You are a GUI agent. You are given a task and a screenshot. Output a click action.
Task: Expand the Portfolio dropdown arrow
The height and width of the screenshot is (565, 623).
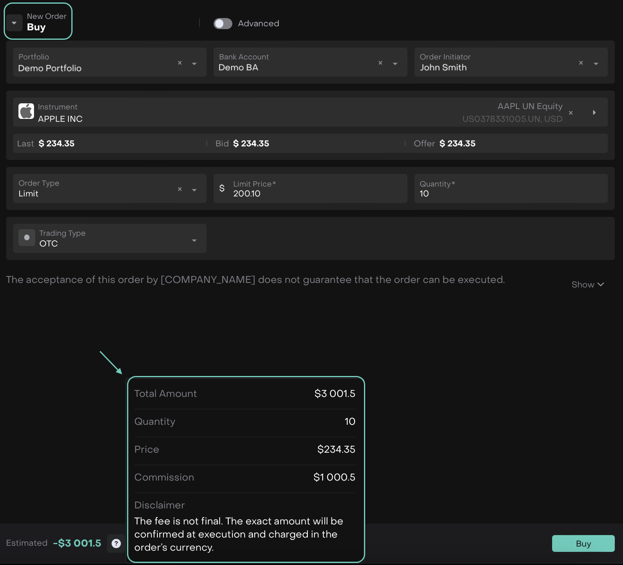coord(194,64)
